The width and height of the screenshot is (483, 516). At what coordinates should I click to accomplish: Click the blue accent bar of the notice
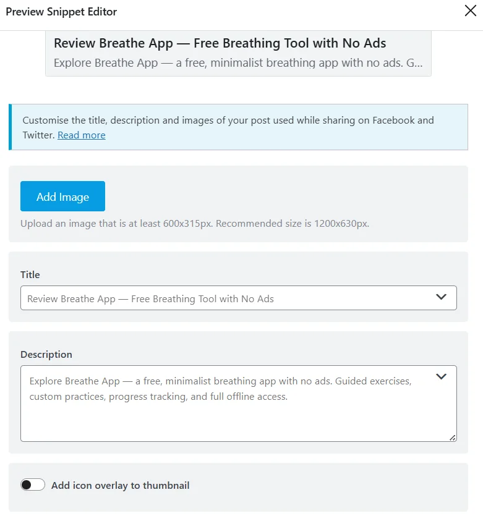pyautogui.click(x=11, y=127)
